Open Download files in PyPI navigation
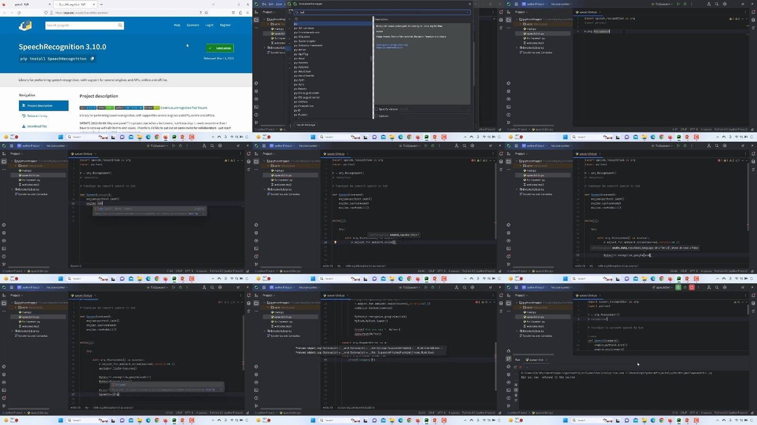 [x=37, y=126]
